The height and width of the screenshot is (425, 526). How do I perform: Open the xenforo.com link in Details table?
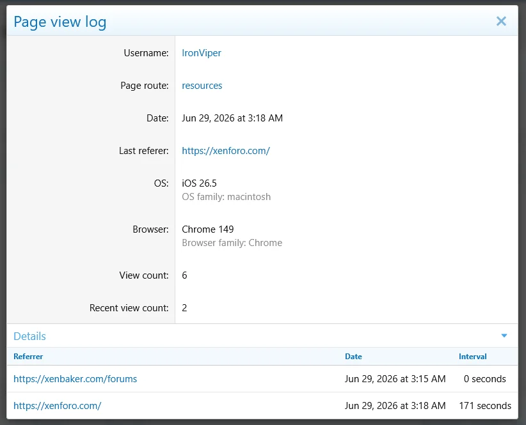point(58,406)
